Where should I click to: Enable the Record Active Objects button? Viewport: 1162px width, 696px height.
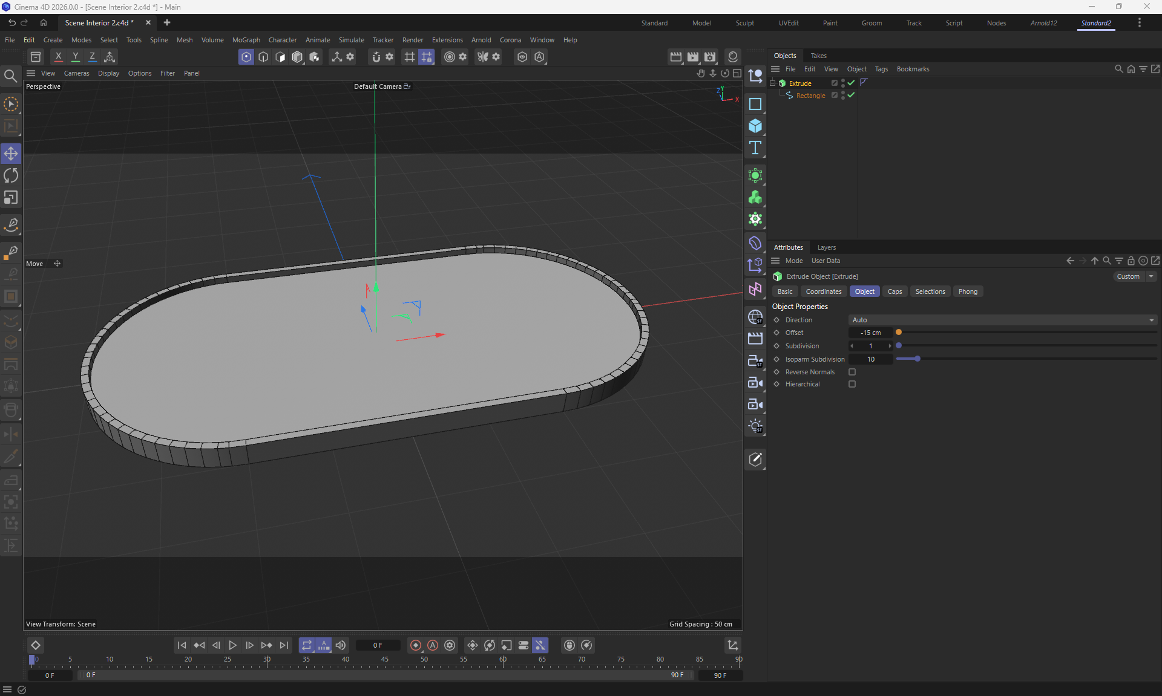(x=416, y=645)
